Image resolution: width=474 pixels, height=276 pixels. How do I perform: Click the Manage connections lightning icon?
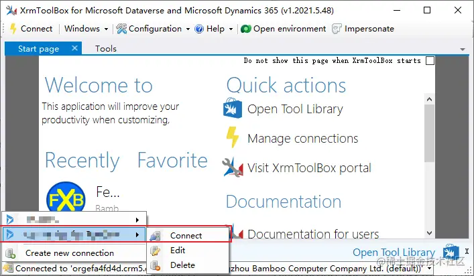(x=233, y=137)
